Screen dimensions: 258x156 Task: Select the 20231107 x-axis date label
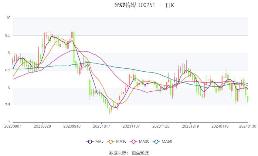131,126
